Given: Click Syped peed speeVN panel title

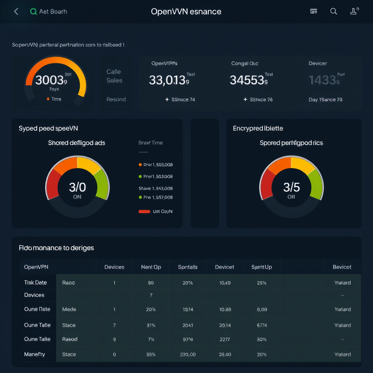Looking at the screenshot, I should click(48, 129).
